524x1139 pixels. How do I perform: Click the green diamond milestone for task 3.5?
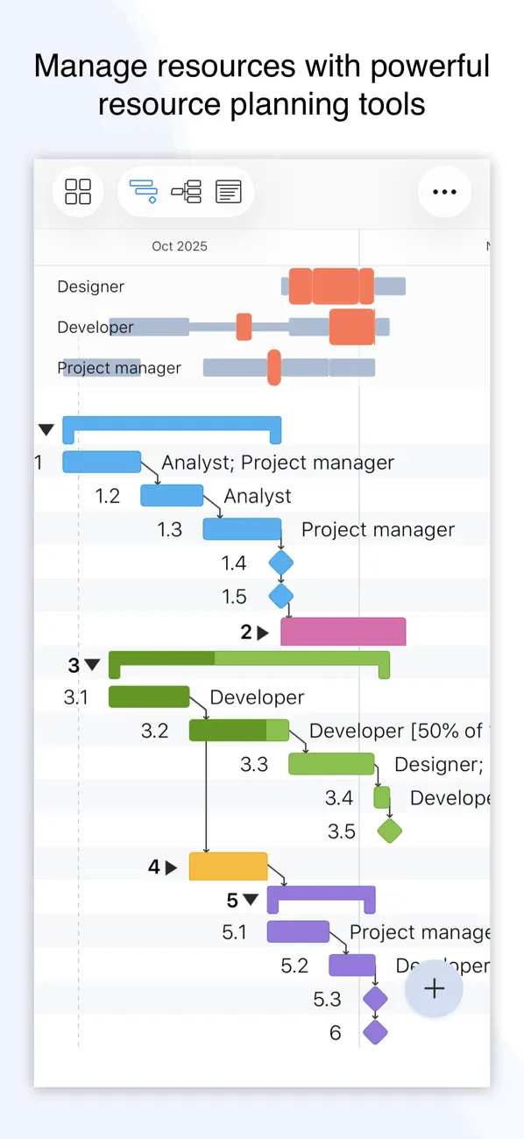[388, 831]
